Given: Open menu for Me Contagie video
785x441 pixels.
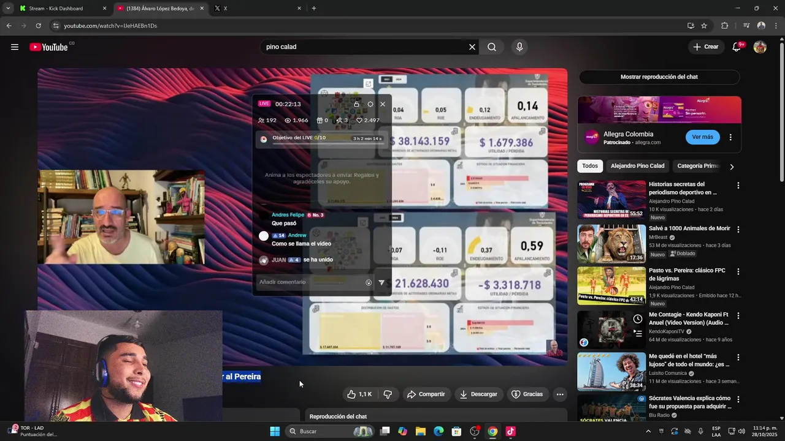Looking at the screenshot, I should (738, 316).
